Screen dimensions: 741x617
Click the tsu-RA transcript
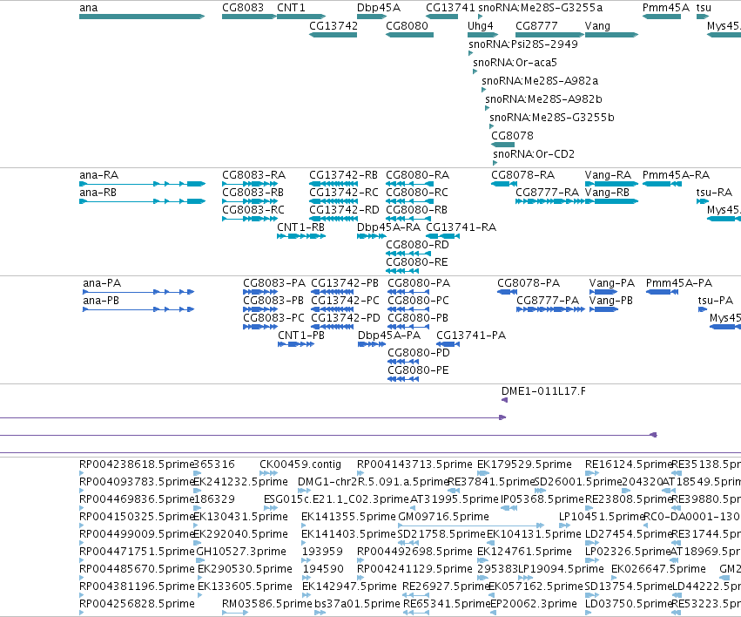(702, 201)
